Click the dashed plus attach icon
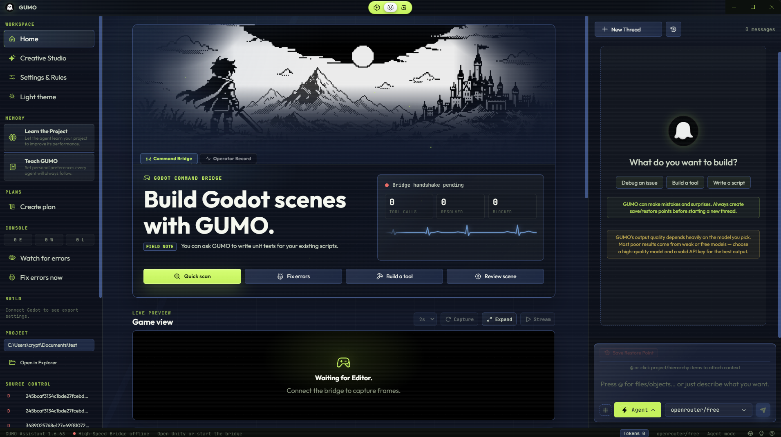The height and width of the screenshot is (437, 781). 605,410
